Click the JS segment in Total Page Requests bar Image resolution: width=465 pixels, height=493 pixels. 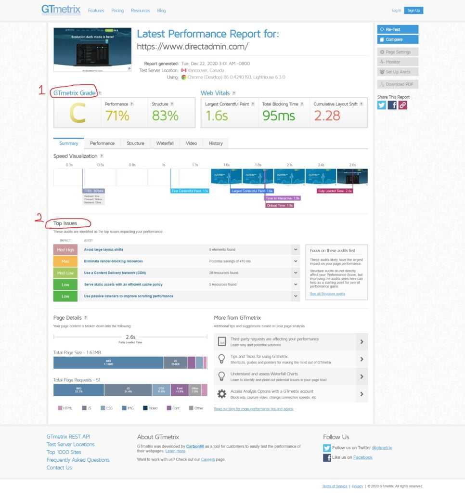coord(128,390)
